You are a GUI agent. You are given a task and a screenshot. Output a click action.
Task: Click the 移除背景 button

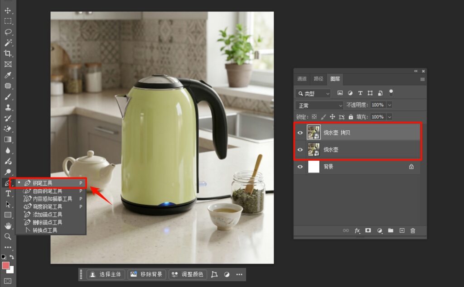(x=147, y=274)
